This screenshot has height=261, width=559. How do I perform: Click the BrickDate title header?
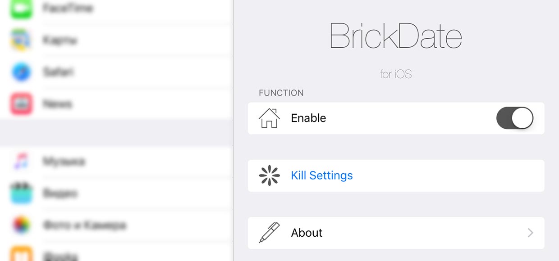point(396,36)
